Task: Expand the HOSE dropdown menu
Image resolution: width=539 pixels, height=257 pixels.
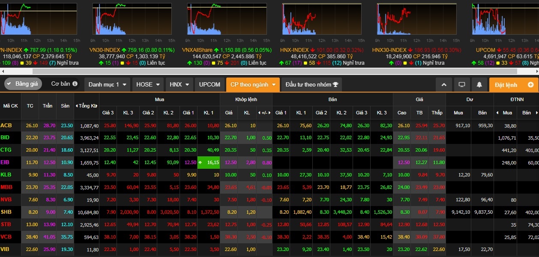Action: tap(148, 84)
